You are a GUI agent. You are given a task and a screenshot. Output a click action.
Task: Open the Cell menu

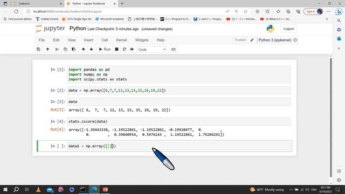pyautogui.click(x=105, y=40)
